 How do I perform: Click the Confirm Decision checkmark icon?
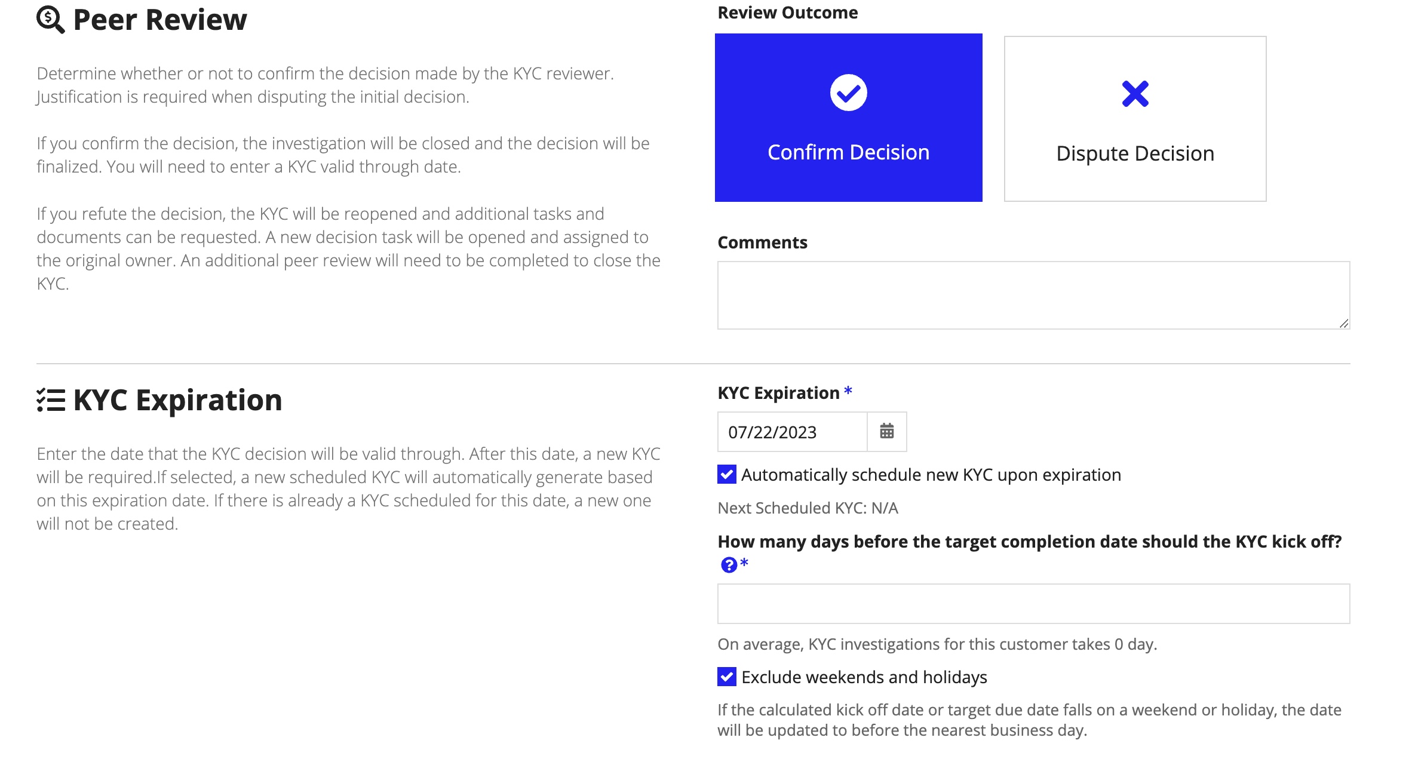(x=848, y=92)
